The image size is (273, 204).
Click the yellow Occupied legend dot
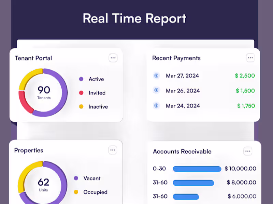pyautogui.click(x=76, y=192)
